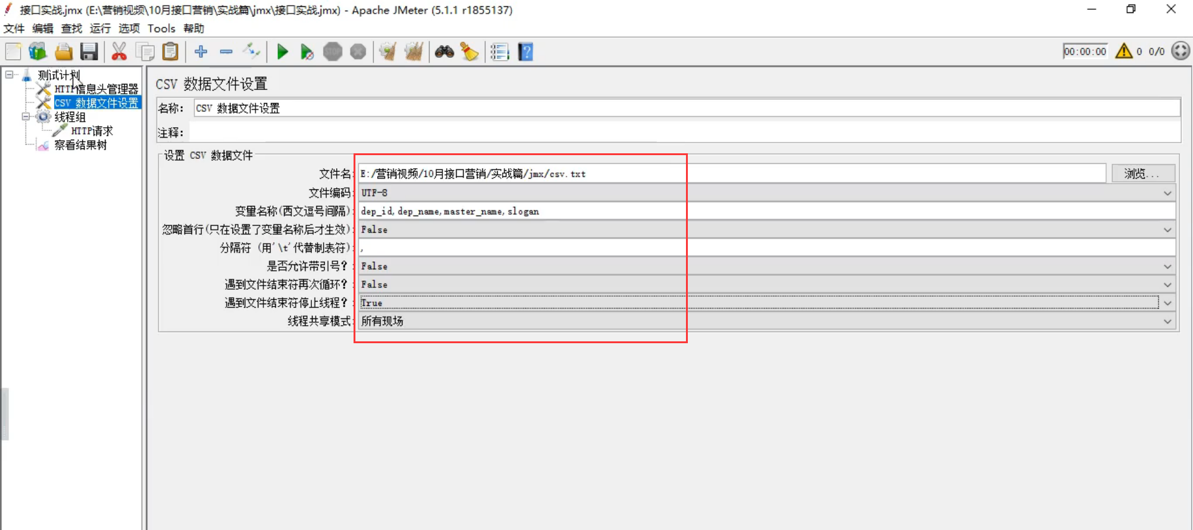Collapse the 线程组 tree node
The height and width of the screenshot is (530, 1193).
pyautogui.click(x=26, y=117)
